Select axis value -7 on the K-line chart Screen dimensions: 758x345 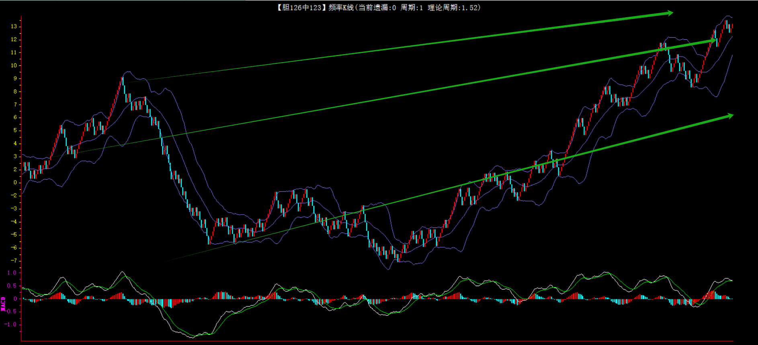tap(14, 261)
